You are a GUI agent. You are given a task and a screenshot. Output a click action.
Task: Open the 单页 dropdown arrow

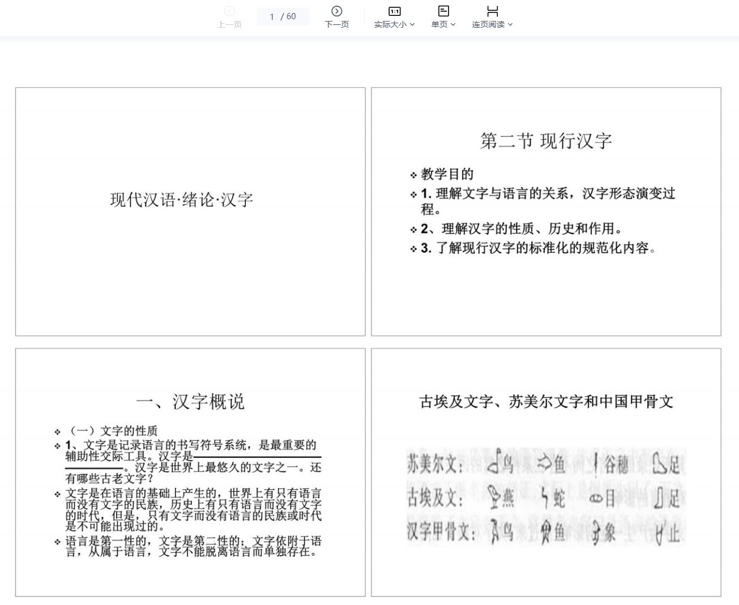[453, 24]
